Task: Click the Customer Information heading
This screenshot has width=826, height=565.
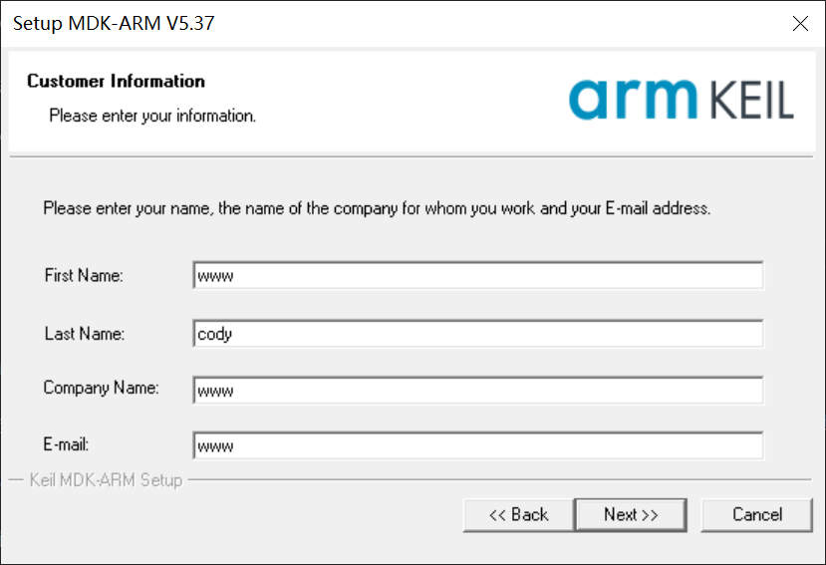Action: pyautogui.click(x=116, y=82)
